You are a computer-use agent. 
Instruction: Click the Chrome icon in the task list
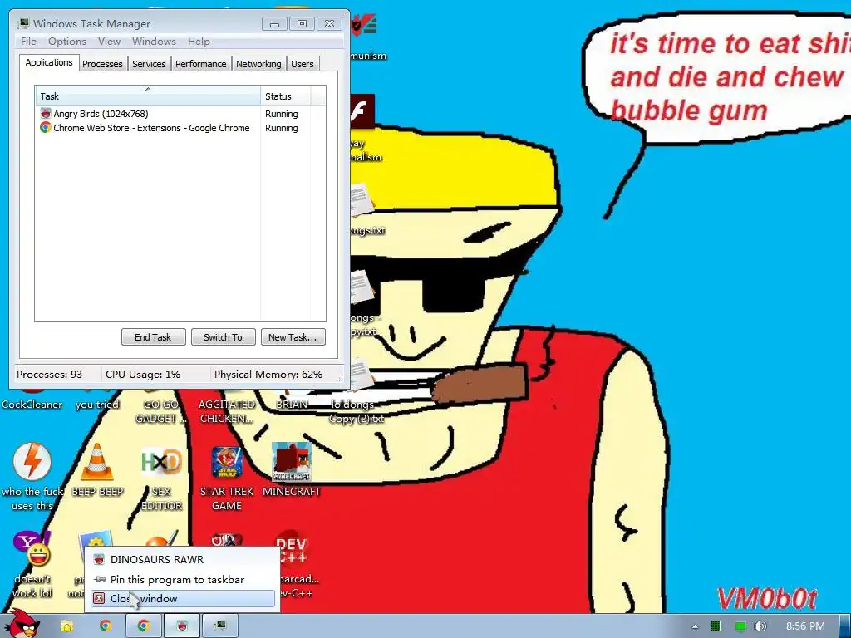(x=46, y=127)
